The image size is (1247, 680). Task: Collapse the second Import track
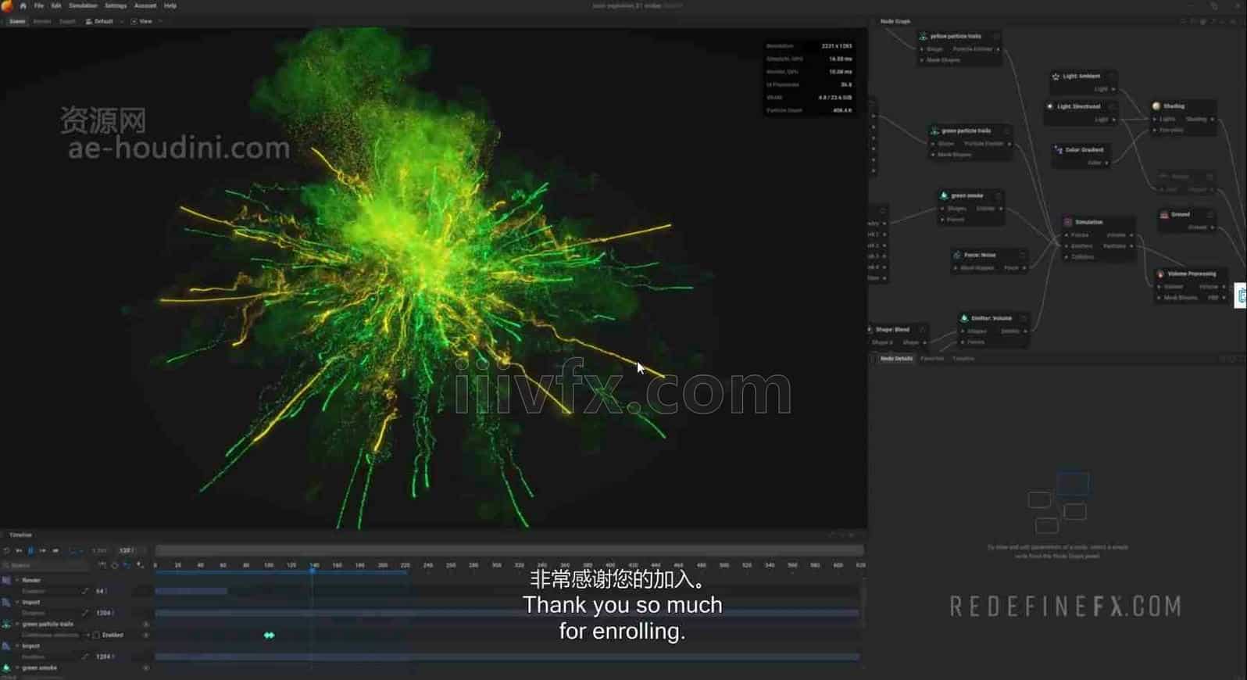17,646
